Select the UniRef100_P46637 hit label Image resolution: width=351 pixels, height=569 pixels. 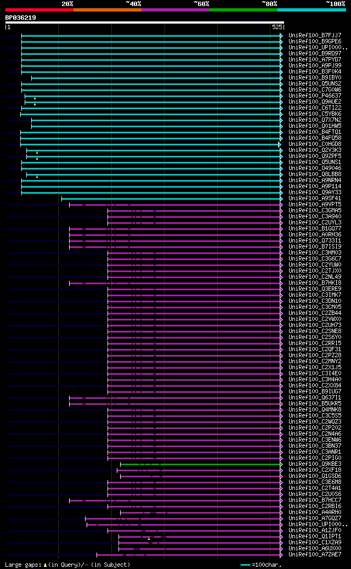click(315, 96)
